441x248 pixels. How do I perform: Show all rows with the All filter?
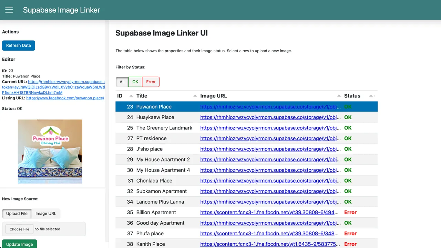click(122, 82)
